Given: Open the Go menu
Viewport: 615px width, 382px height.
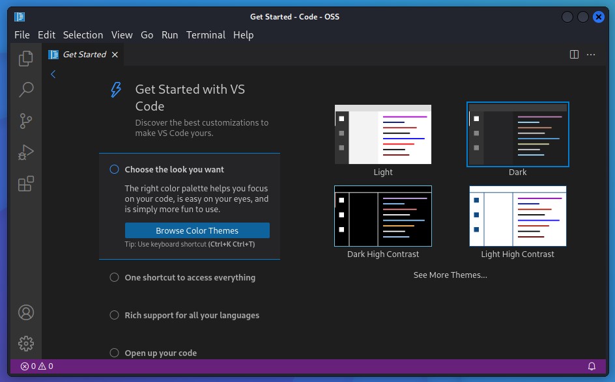Looking at the screenshot, I should point(147,35).
